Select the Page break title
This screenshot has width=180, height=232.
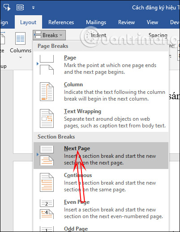[x=70, y=58]
